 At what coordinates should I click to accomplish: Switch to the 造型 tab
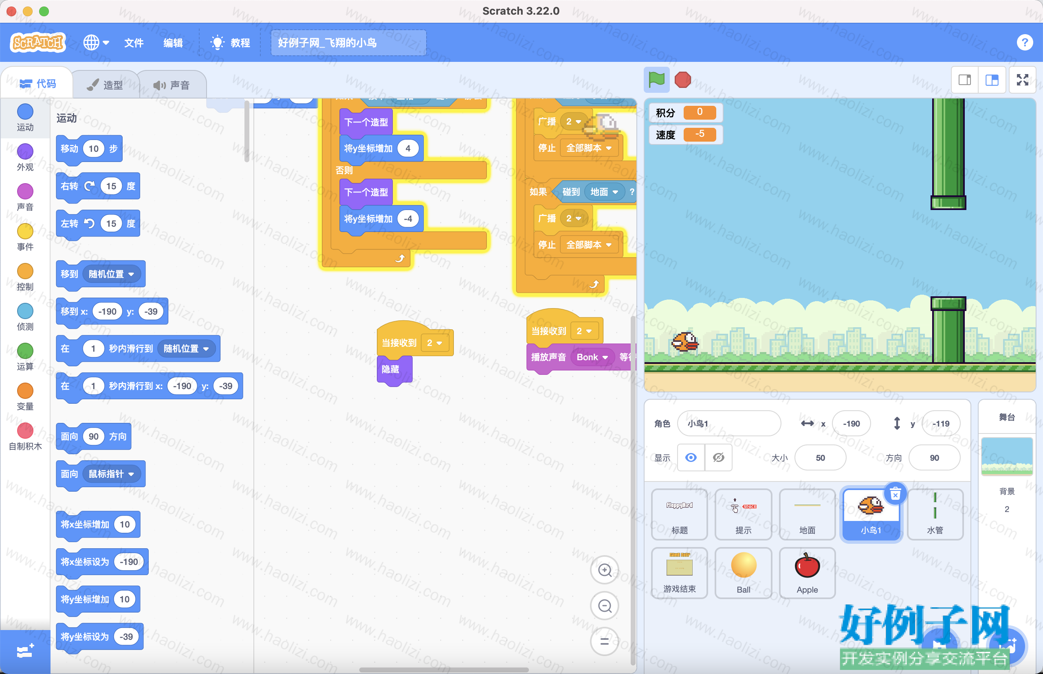pyautogui.click(x=105, y=85)
